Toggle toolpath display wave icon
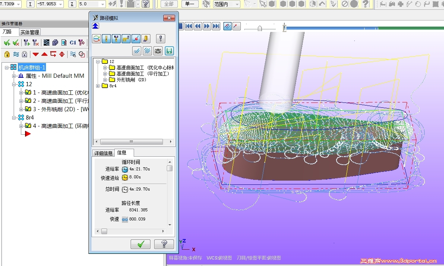 coord(16,54)
